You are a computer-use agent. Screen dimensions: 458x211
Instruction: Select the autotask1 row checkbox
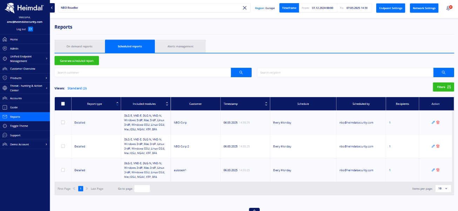[x=63, y=170]
